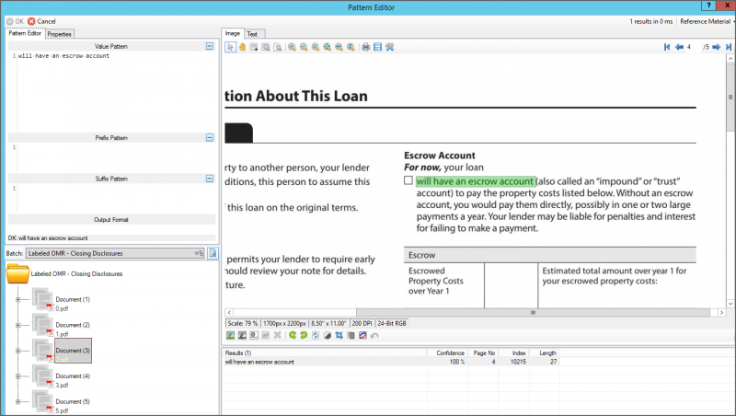Fit page width in viewer
The image size is (736, 416).
coord(339,47)
